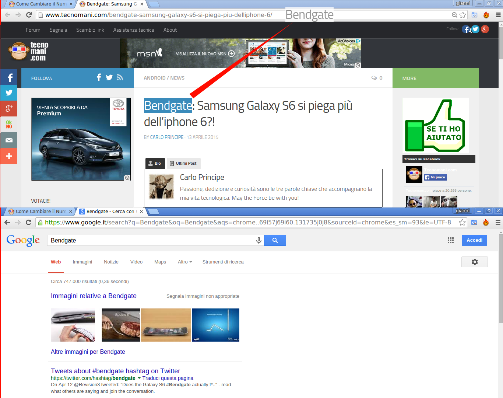Image resolution: width=503 pixels, height=398 pixels.
Task: Reload the Google search results page
Action: pyautogui.click(x=29, y=222)
